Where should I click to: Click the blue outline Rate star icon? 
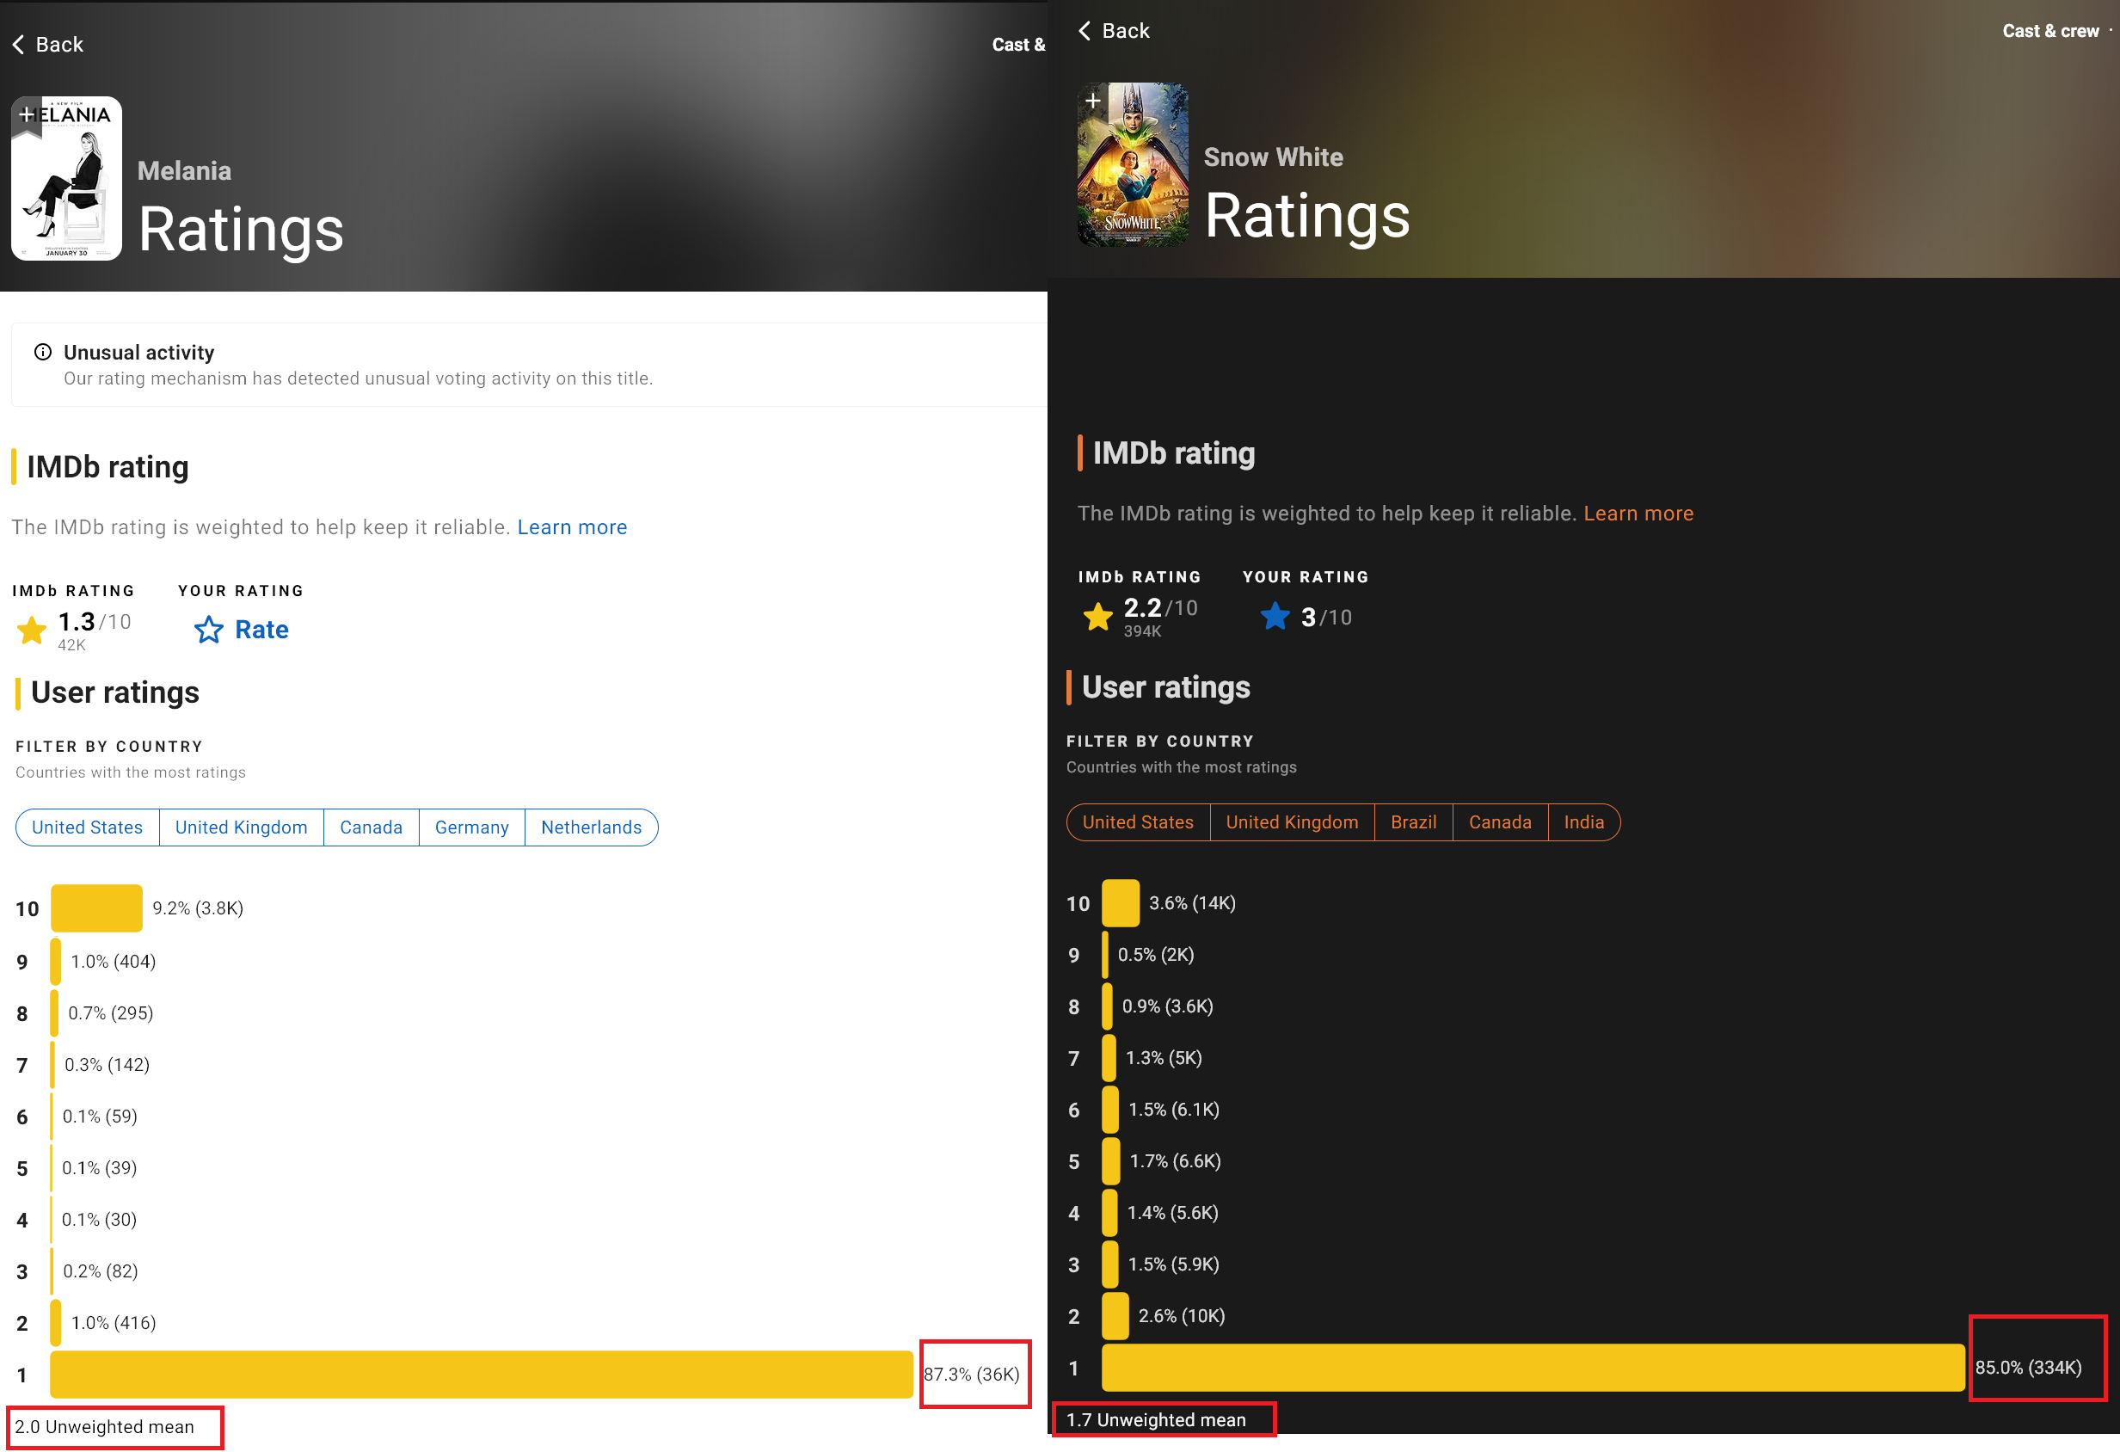pyautogui.click(x=208, y=630)
